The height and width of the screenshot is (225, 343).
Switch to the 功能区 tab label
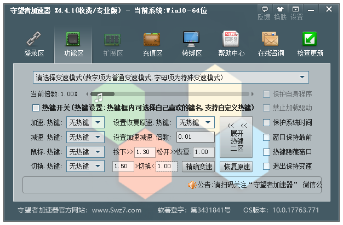[x=73, y=53]
